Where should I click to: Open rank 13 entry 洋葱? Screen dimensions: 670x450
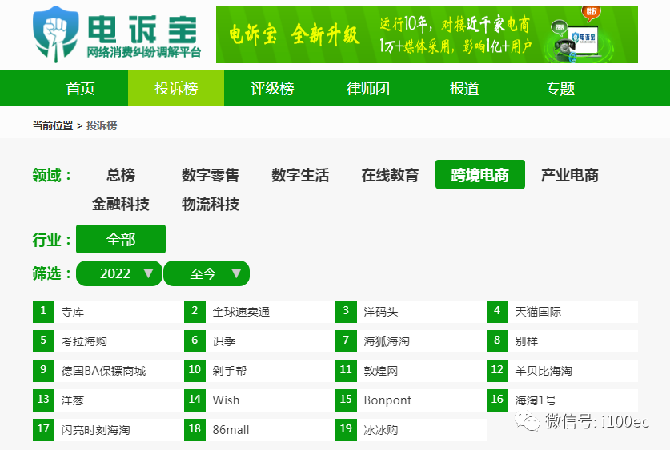pos(108,400)
